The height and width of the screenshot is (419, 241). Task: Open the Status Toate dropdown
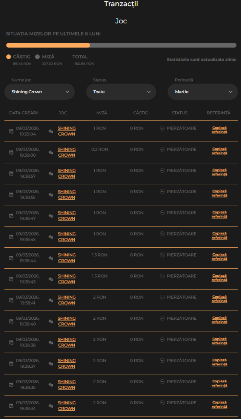click(x=121, y=92)
